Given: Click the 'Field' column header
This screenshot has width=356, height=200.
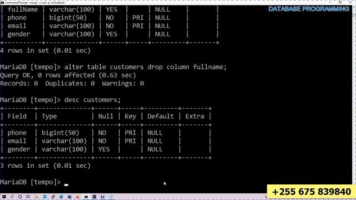Looking at the screenshot, I should (x=17, y=116).
